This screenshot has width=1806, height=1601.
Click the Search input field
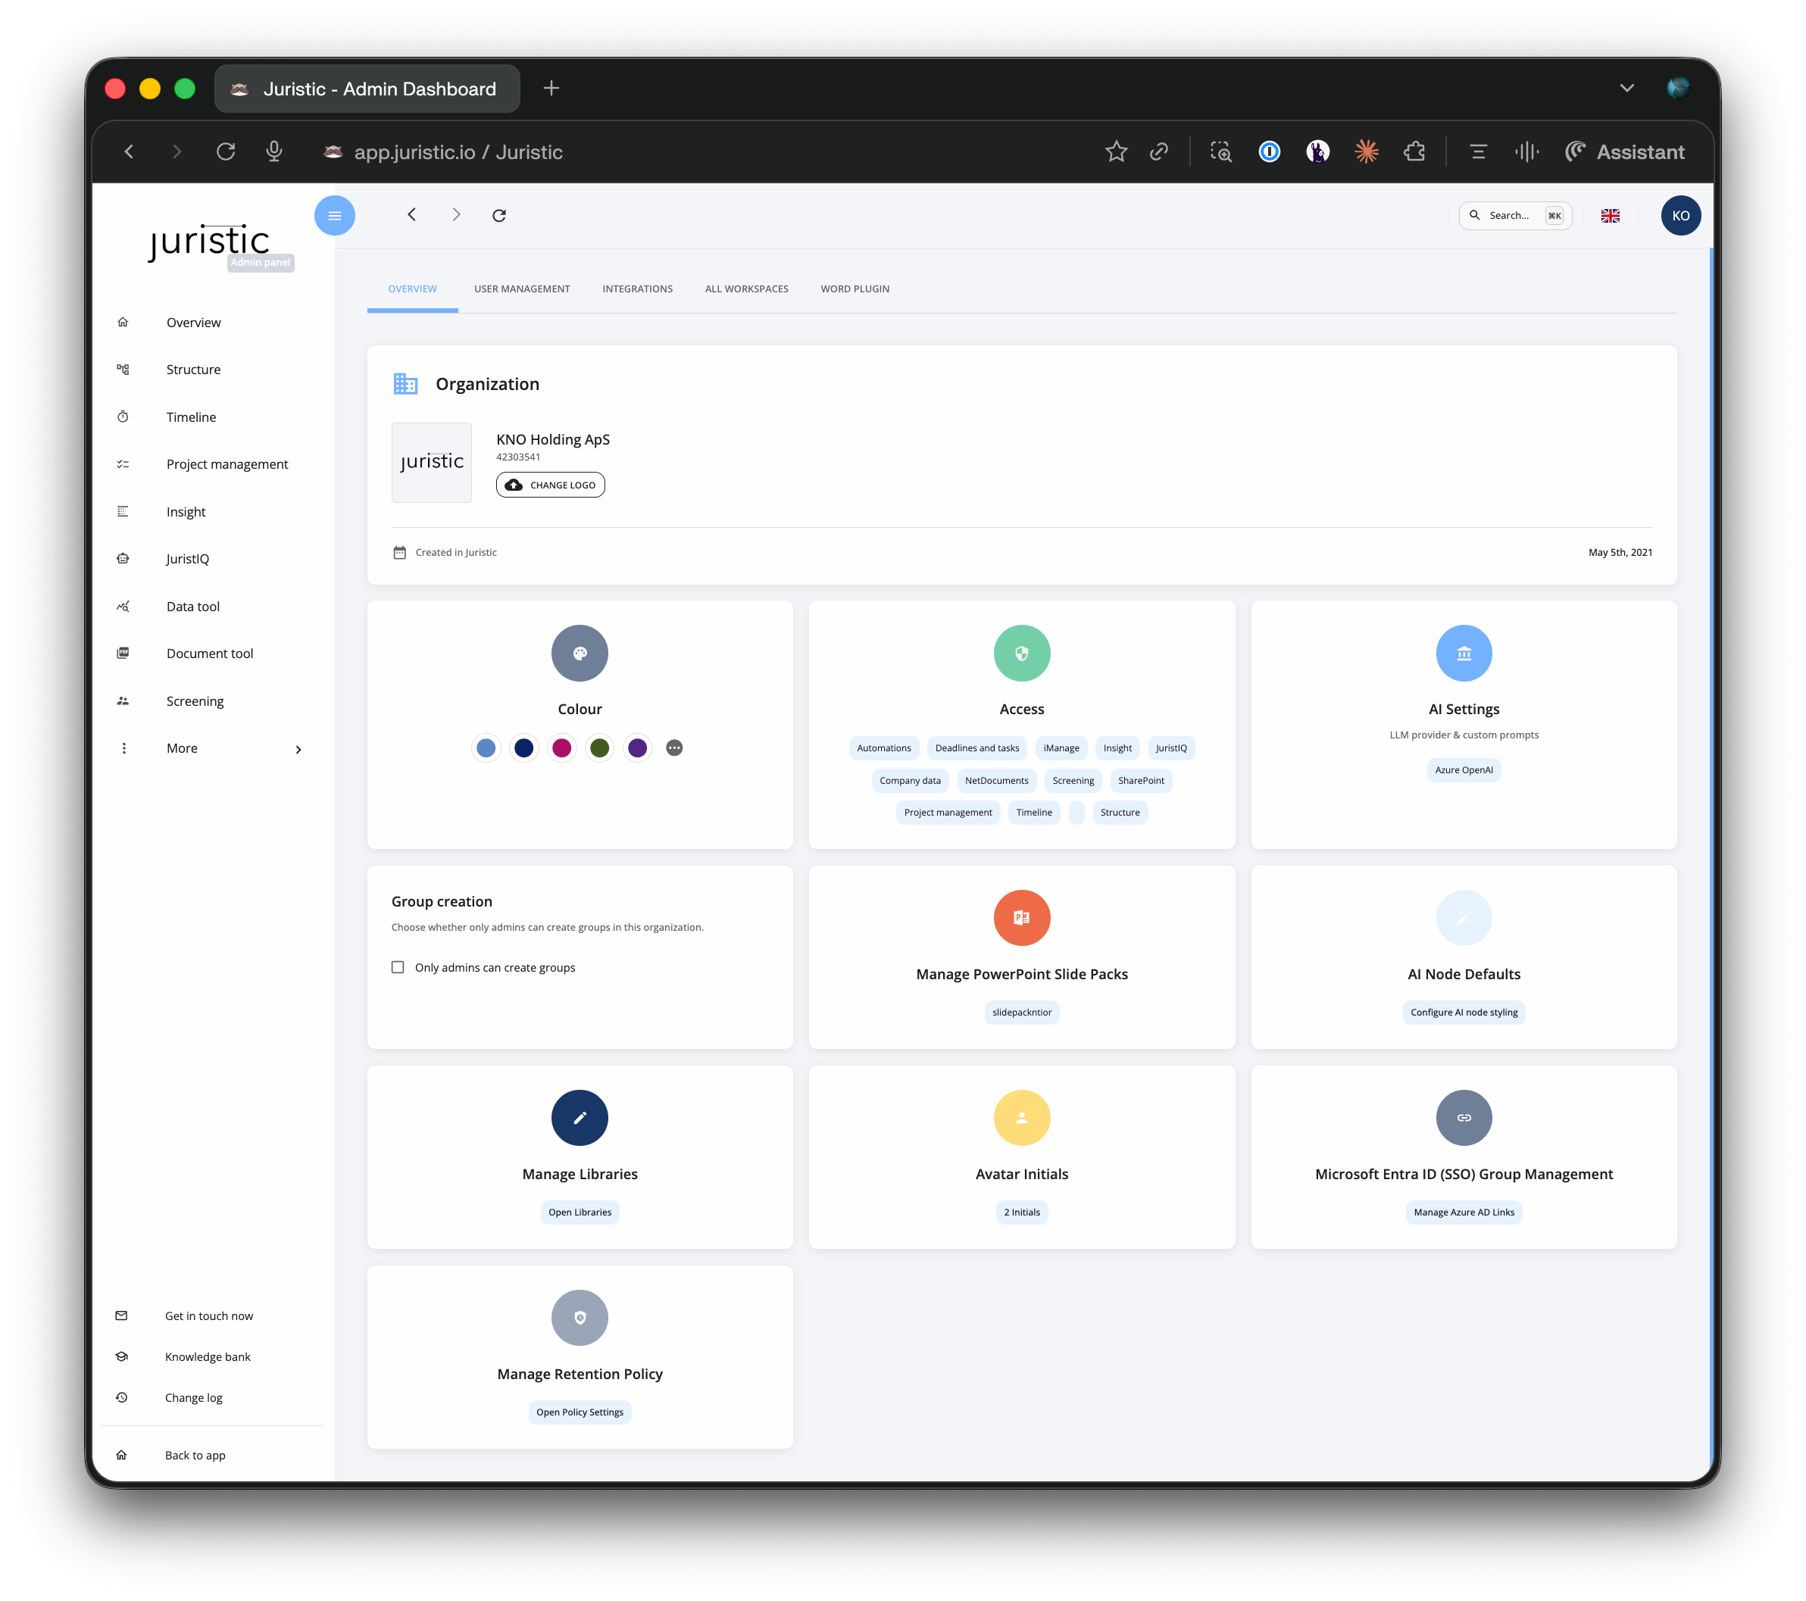click(1509, 216)
